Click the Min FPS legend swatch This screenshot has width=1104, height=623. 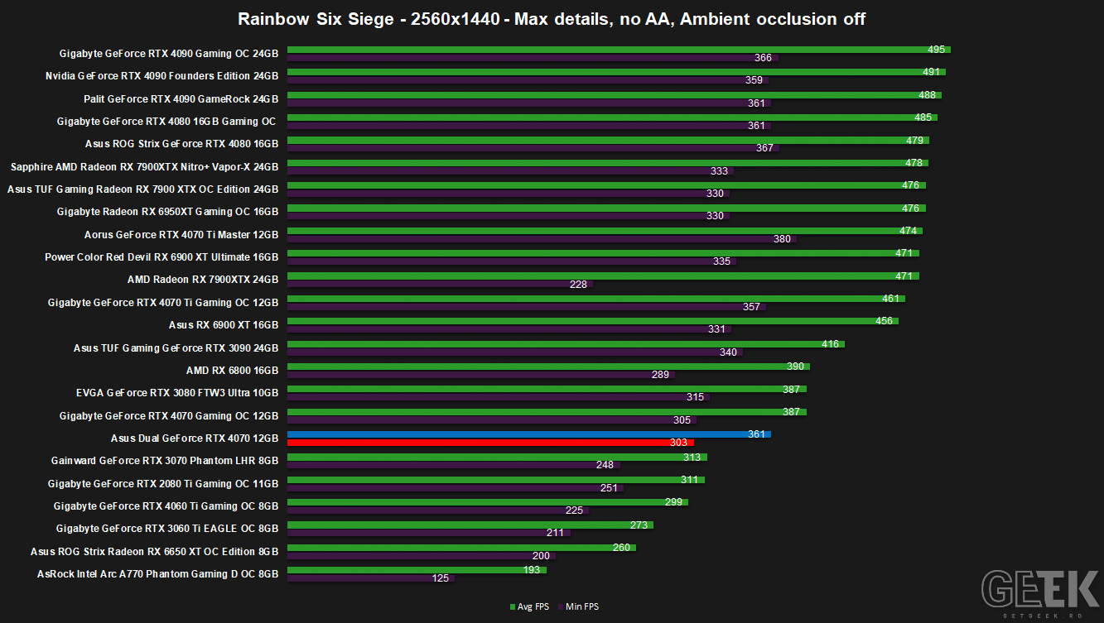(559, 607)
